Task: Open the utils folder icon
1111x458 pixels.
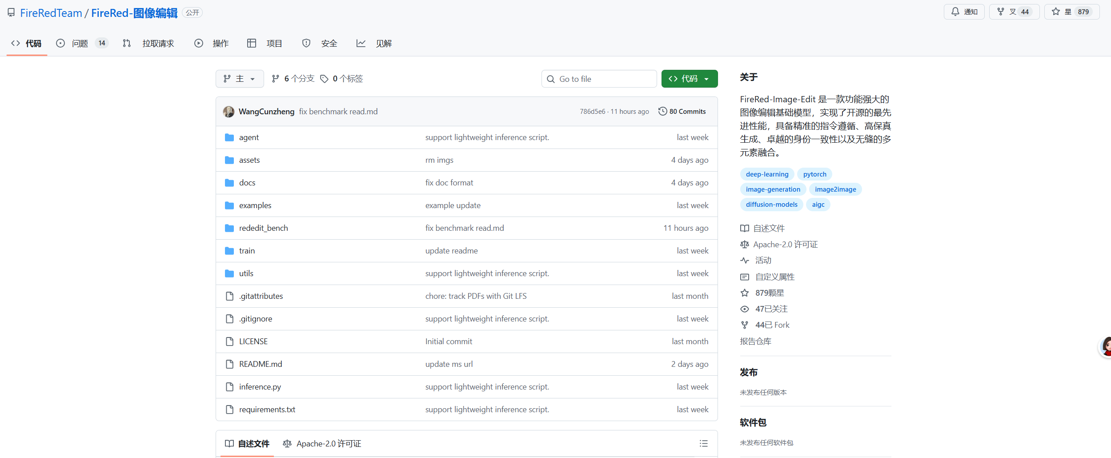Action: [229, 273]
